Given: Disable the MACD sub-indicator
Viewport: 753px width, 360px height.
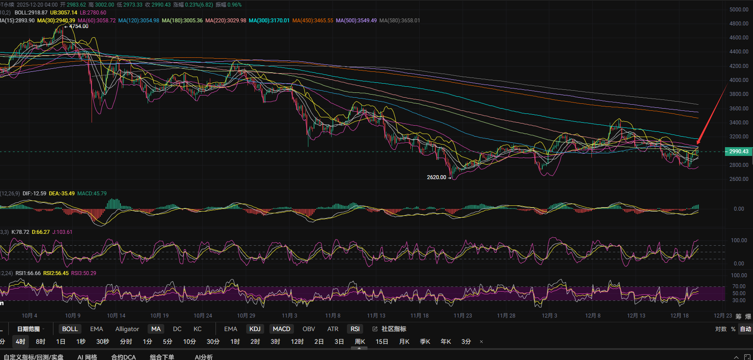Looking at the screenshot, I should tap(281, 329).
